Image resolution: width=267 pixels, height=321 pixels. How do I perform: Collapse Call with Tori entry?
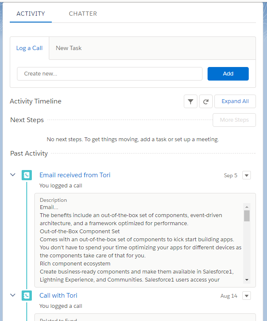[x=13, y=295]
